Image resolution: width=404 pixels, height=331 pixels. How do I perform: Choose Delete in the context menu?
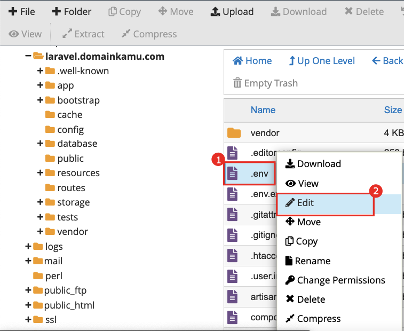coord(305,300)
